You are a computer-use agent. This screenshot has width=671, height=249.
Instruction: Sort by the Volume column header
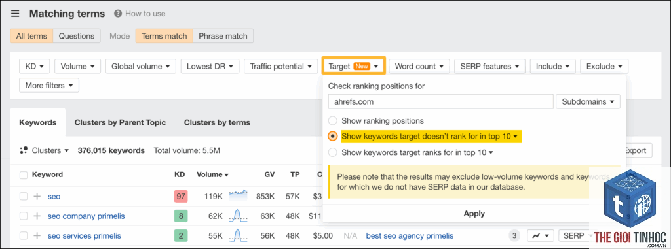point(213,174)
